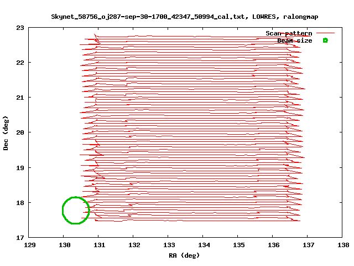The height and width of the screenshot is (266, 354).
Task: Click the x-axis tick label 136
Action: click(273, 245)
